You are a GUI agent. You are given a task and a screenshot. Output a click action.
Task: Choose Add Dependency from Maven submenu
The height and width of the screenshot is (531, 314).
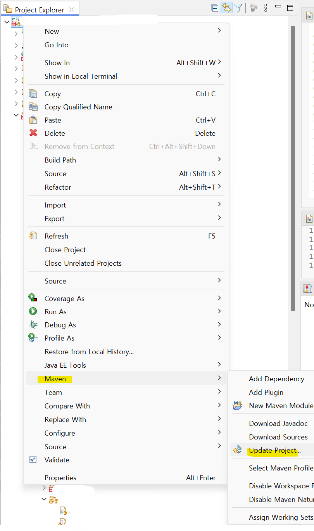pos(276,379)
